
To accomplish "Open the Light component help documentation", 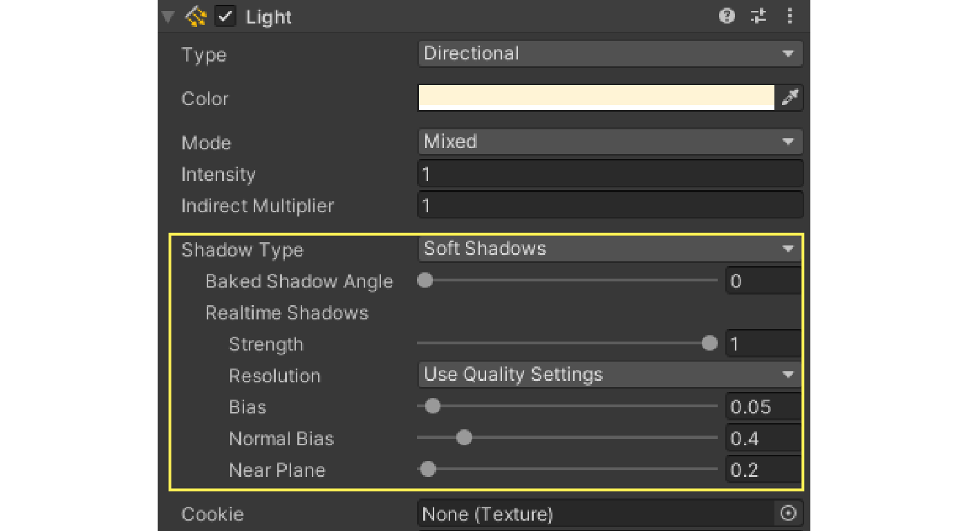I will tap(727, 17).
